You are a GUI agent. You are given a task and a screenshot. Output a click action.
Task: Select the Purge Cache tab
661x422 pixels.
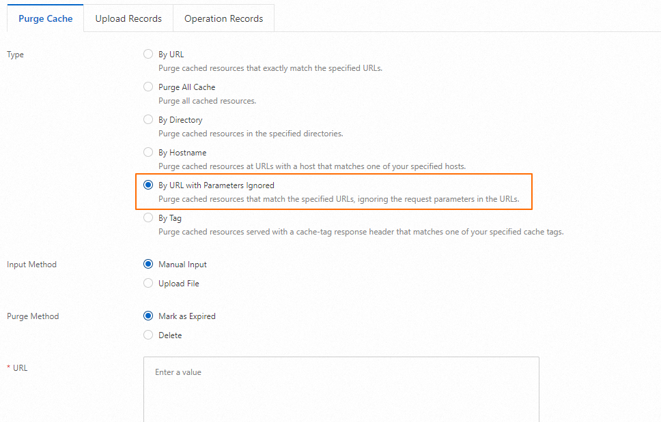[x=46, y=18]
